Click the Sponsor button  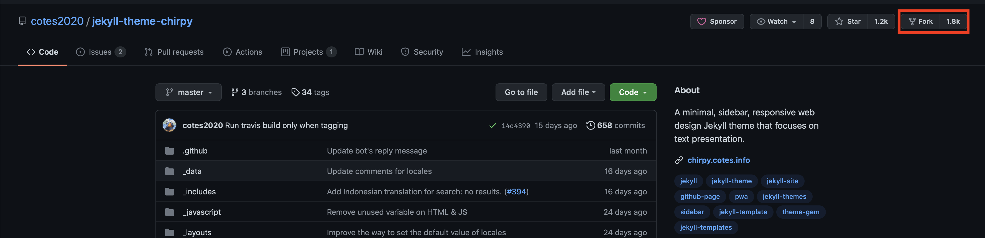coord(716,21)
